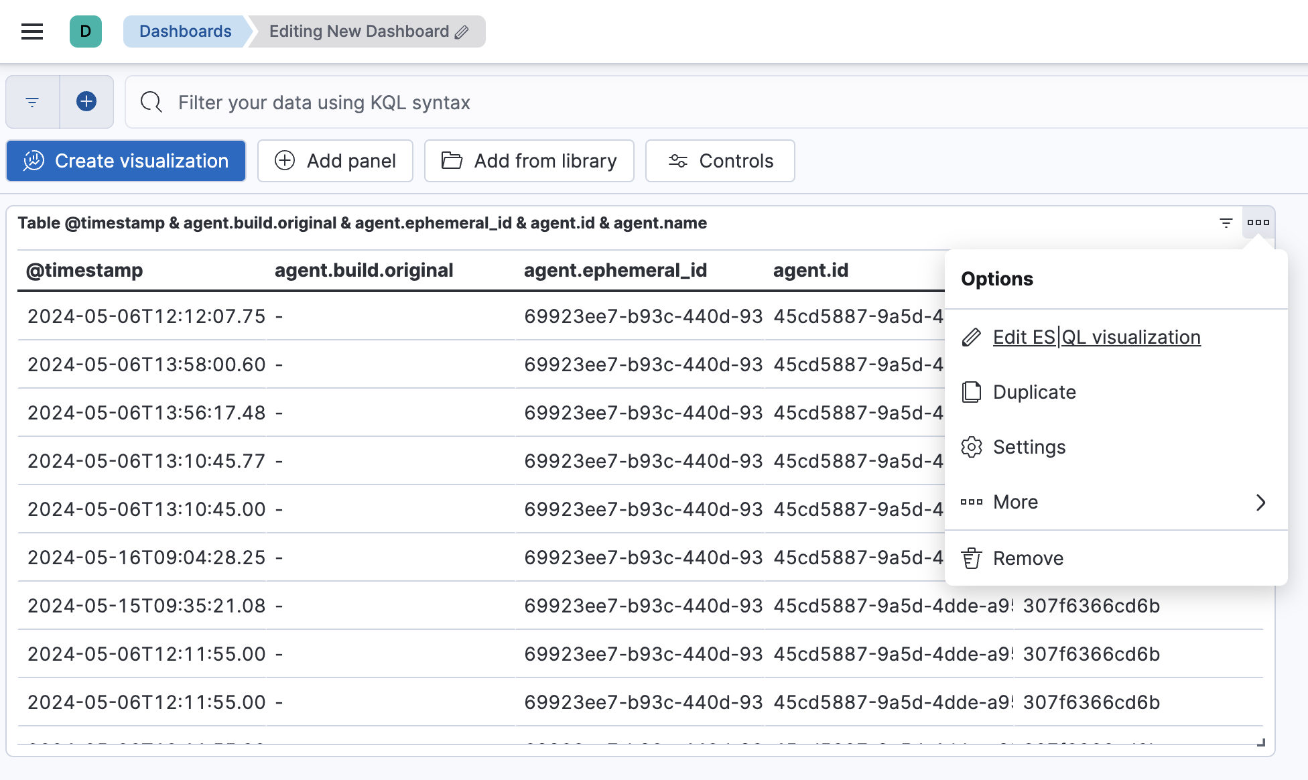The height and width of the screenshot is (780, 1308).
Task: Click the Add panel option
Action: (335, 161)
